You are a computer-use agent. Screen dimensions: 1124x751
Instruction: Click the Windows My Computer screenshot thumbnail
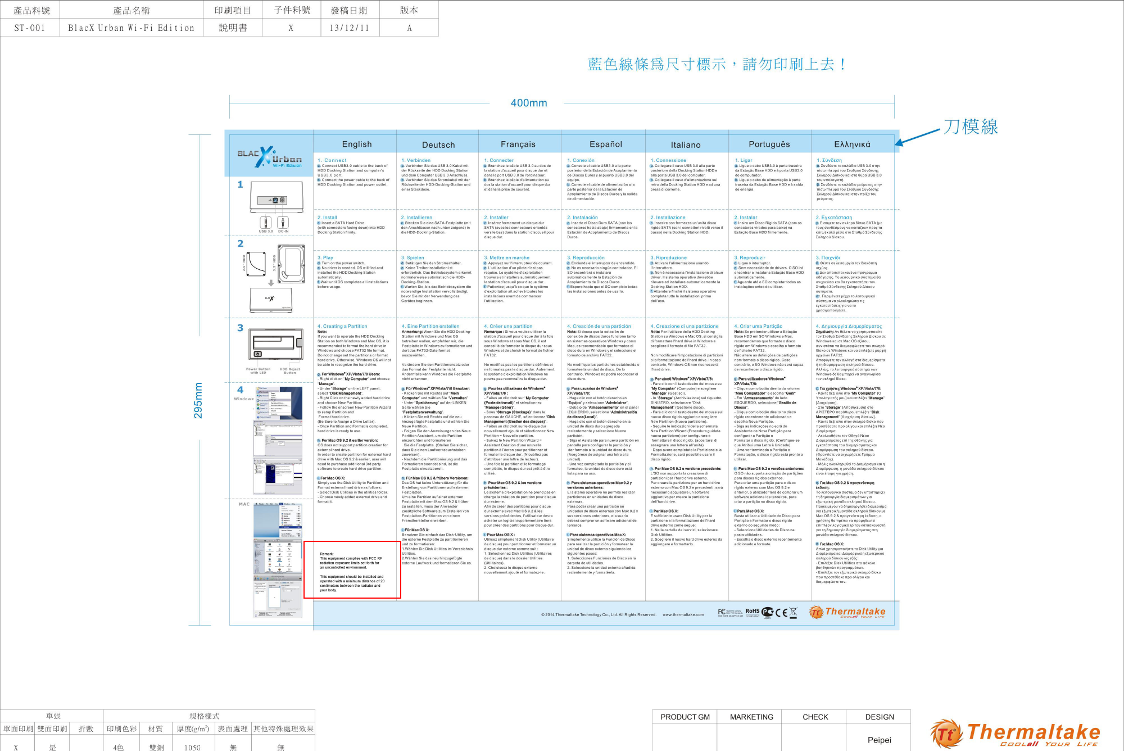278,403
